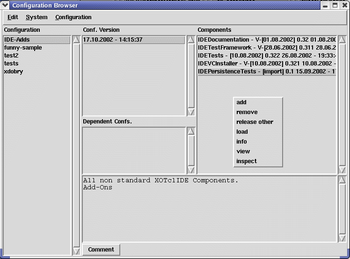Select the IDEDocumentation component
This screenshot has width=350, height=259.
267,40
